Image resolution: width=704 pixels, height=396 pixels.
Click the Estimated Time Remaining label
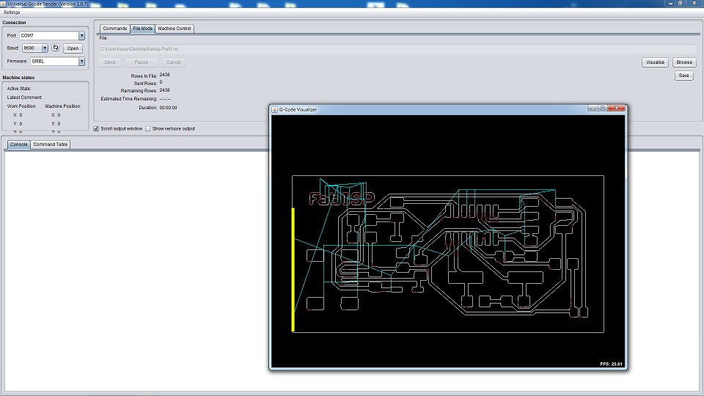pos(129,99)
